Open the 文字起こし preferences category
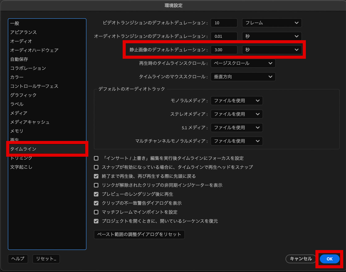Image resolution: width=346 pixels, height=272 pixels. point(21,167)
